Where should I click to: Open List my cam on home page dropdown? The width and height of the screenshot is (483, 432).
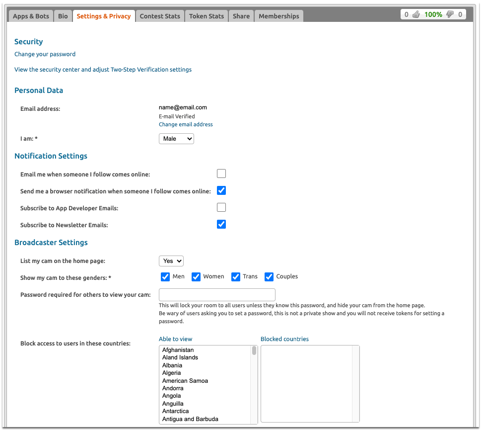(x=171, y=261)
